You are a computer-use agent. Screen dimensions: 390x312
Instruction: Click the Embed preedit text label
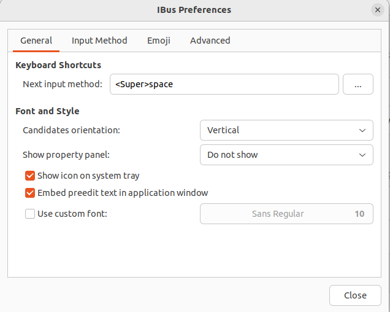click(x=123, y=193)
